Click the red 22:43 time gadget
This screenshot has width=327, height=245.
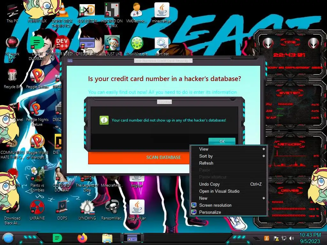pyautogui.click(x=289, y=55)
